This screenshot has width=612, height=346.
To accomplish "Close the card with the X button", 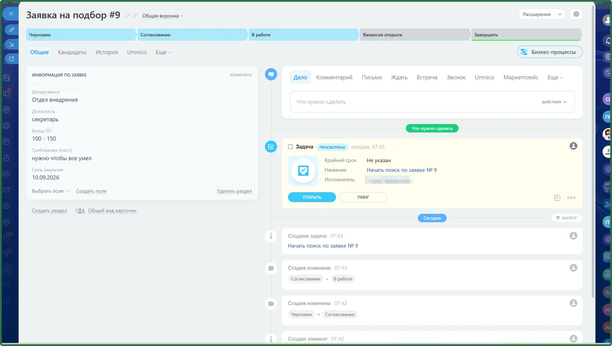I will tap(11, 14).
